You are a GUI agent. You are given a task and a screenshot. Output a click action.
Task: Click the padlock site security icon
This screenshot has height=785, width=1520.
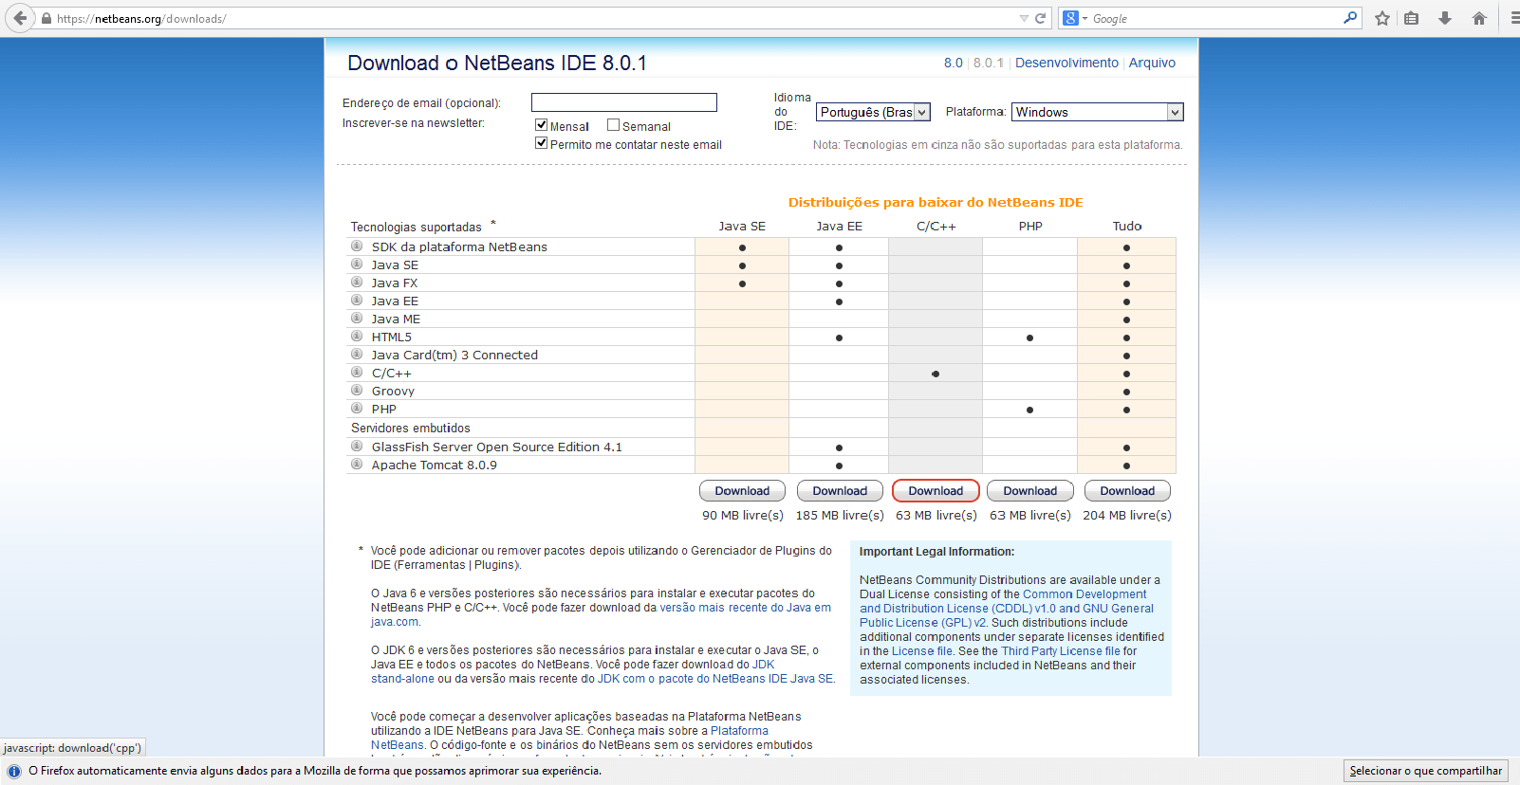(46, 18)
